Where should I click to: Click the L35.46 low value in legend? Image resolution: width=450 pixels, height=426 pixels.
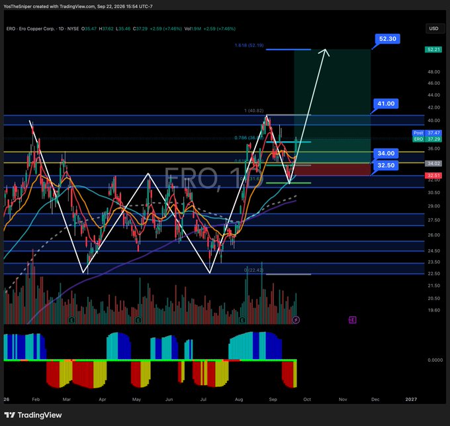coord(123,28)
